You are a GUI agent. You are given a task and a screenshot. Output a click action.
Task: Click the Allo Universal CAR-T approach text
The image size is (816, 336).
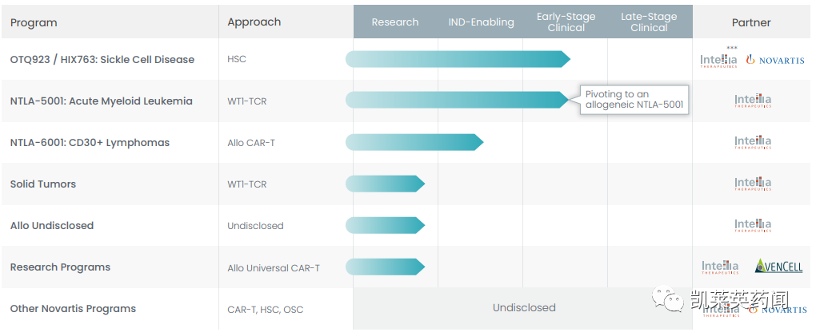[274, 268]
